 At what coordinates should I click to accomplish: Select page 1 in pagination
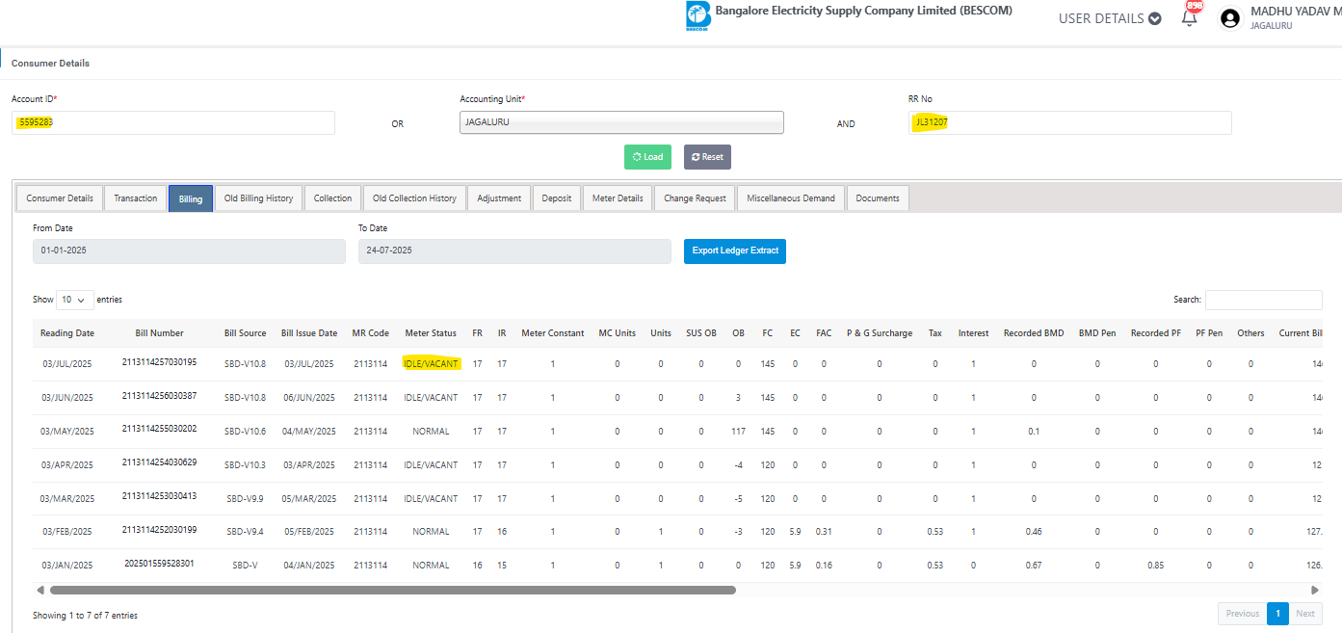(1277, 614)
